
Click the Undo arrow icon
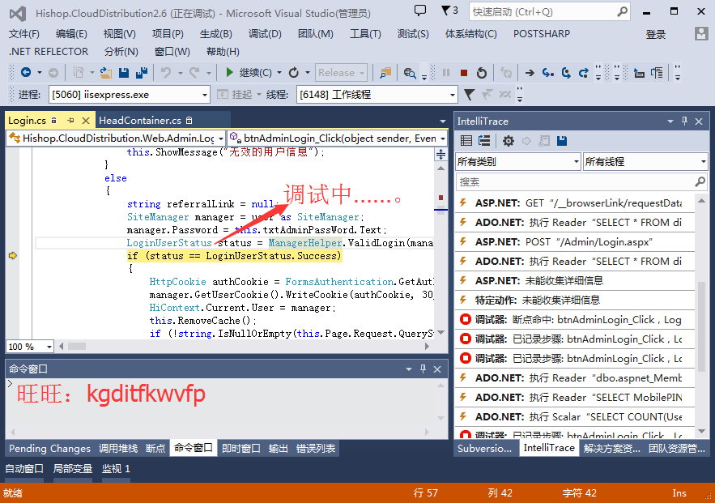tap(167, 73)
